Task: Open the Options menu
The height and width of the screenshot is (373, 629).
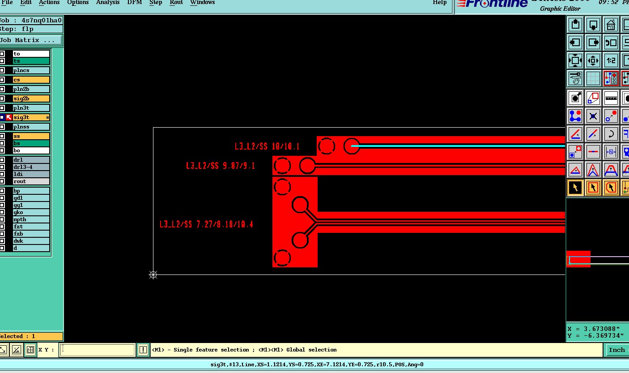Action: (x=78, y=2)
